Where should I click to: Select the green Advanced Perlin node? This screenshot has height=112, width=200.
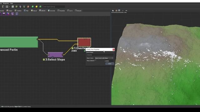[19, 42]
